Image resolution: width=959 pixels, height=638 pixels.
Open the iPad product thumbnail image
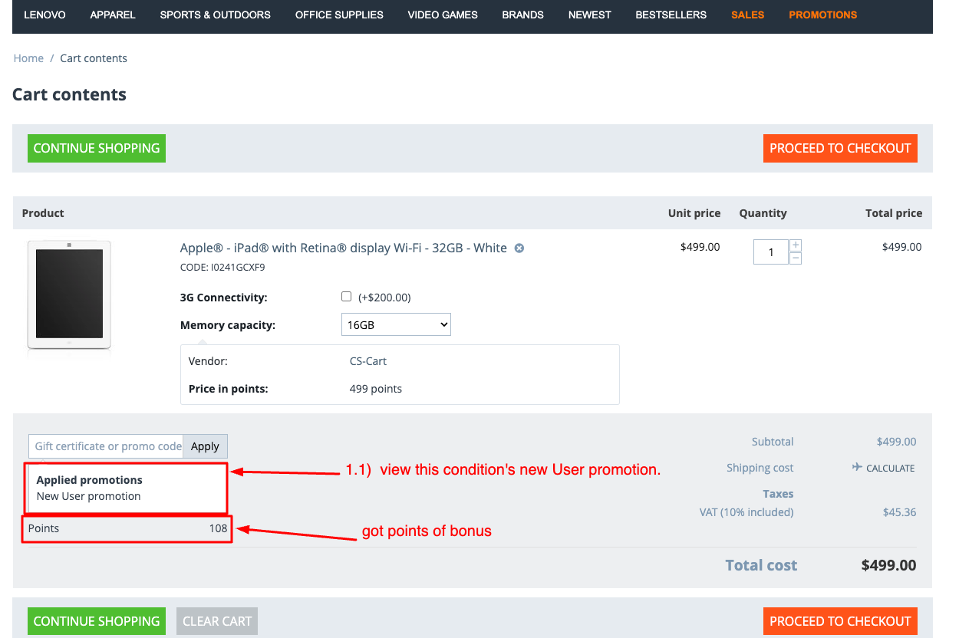pos(69,295)
